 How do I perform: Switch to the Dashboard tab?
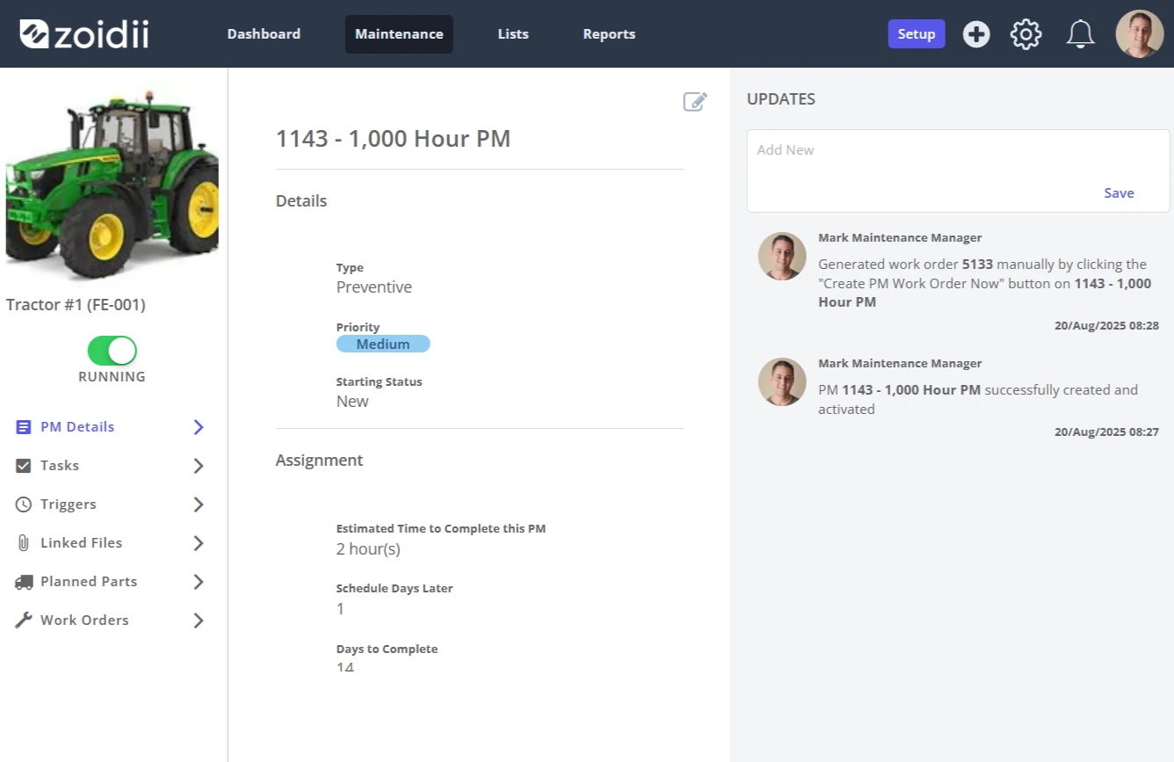coord(264,34)
